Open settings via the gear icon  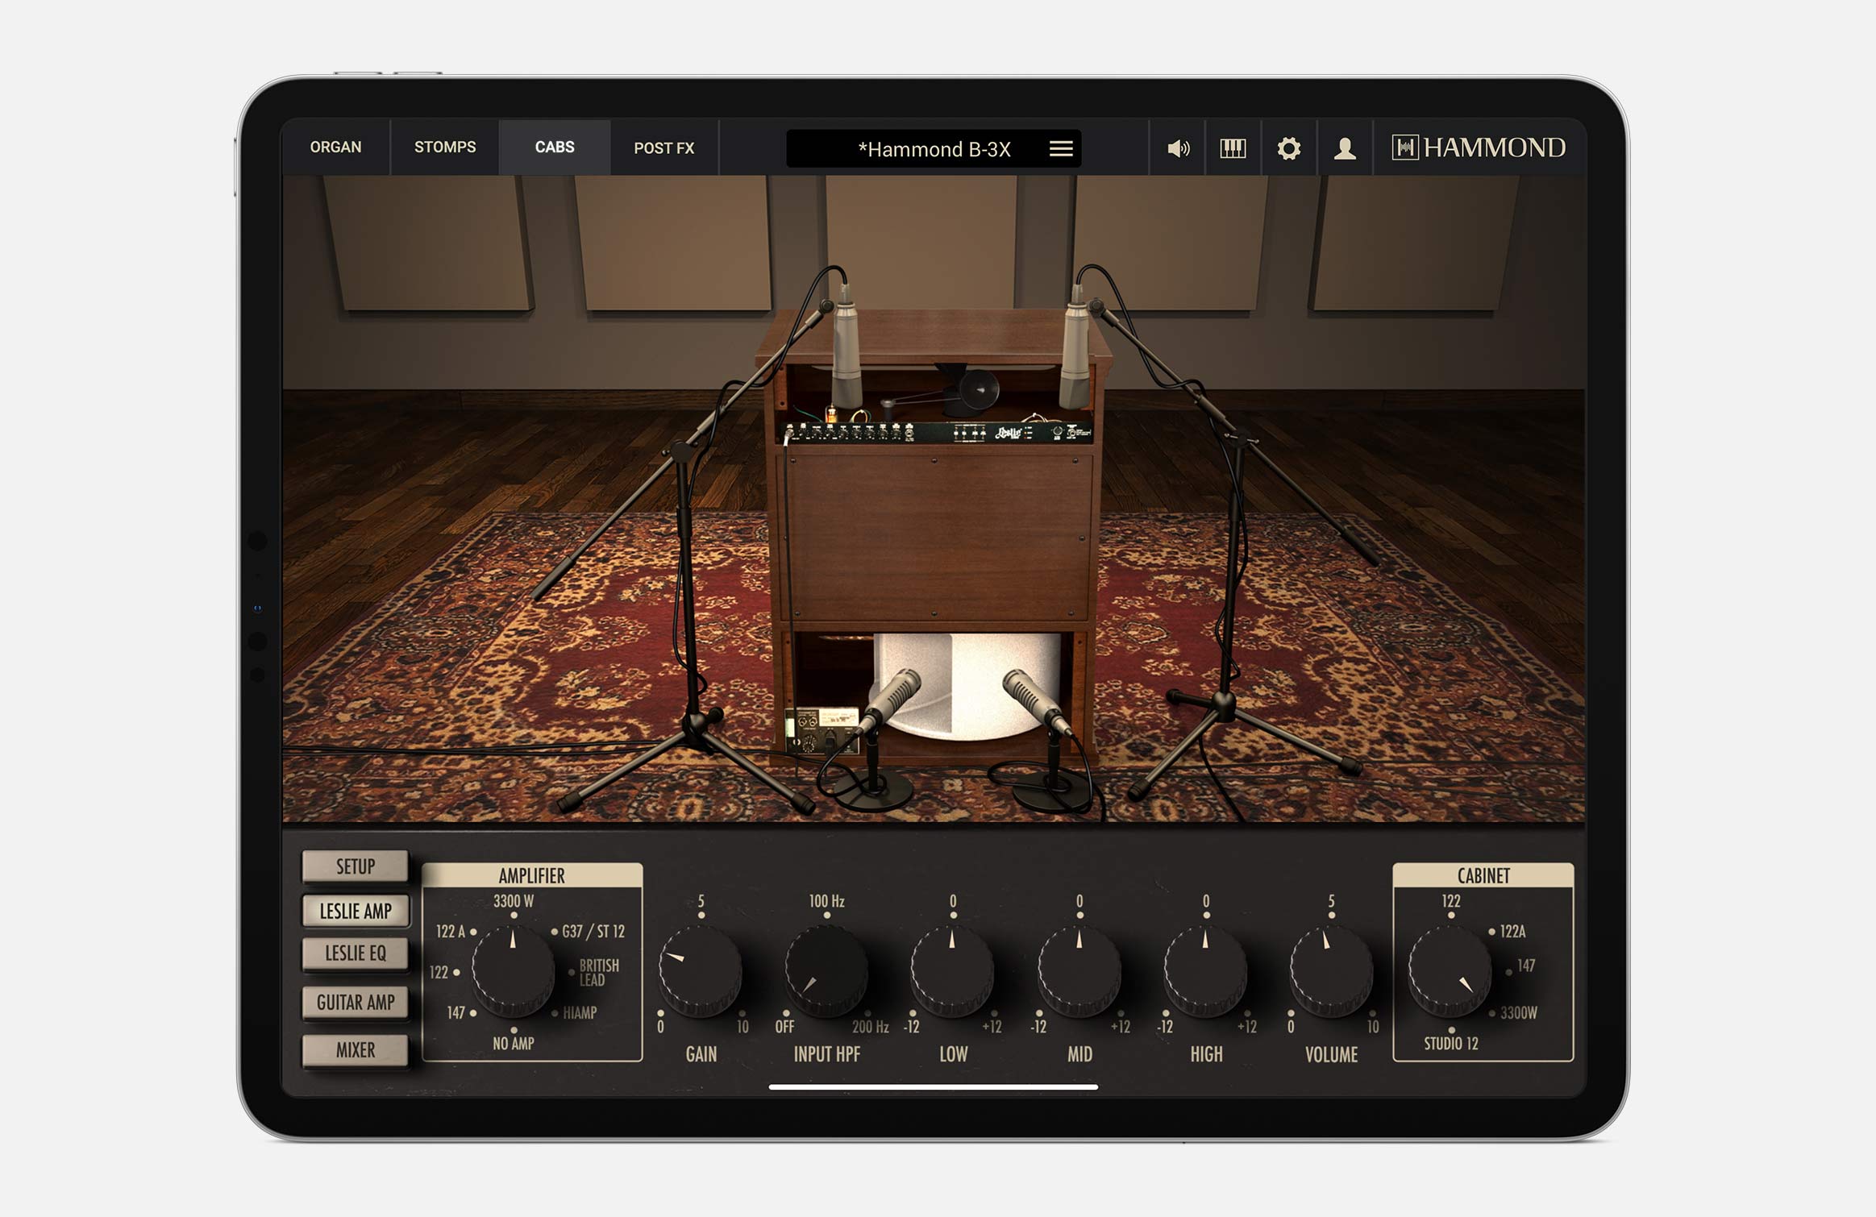click(x=1288, y=148)
